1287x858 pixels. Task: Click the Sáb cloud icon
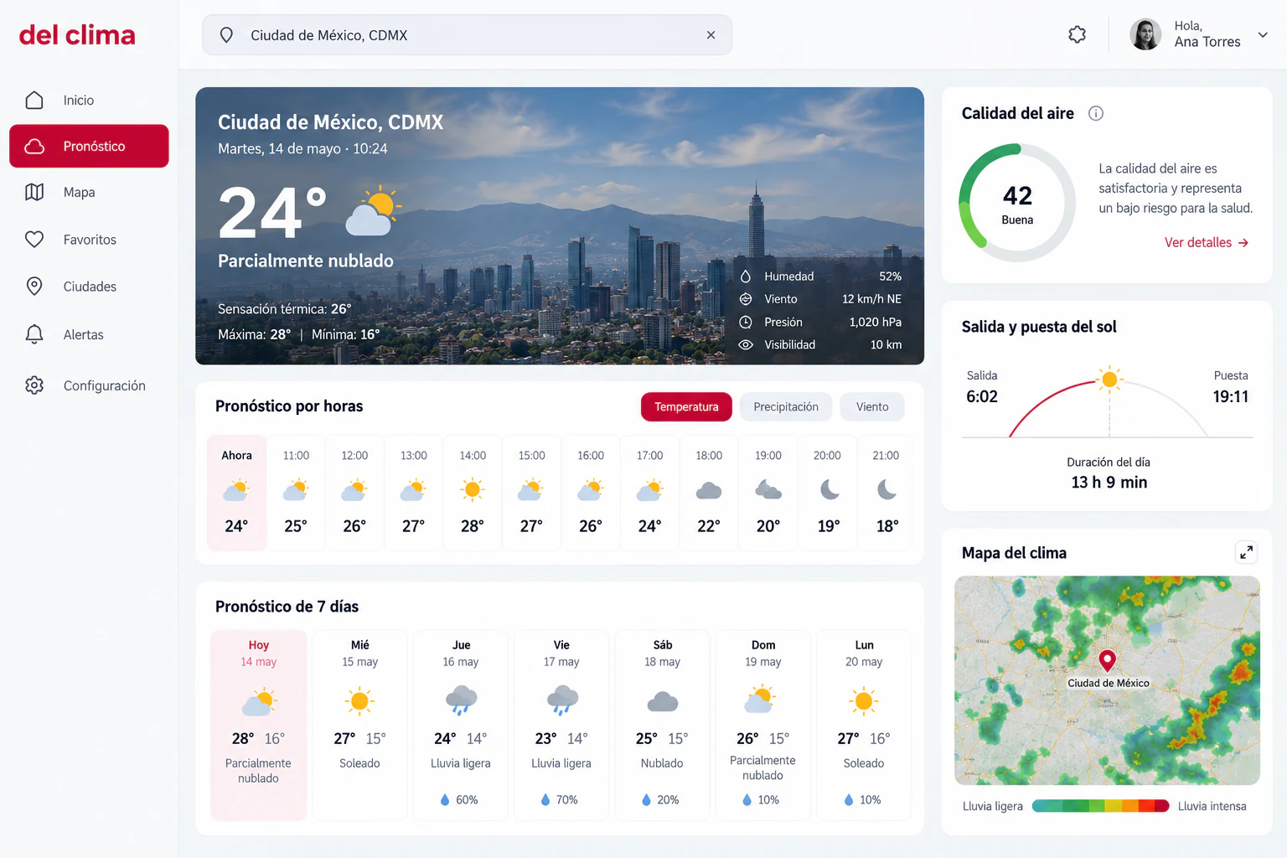662,702
